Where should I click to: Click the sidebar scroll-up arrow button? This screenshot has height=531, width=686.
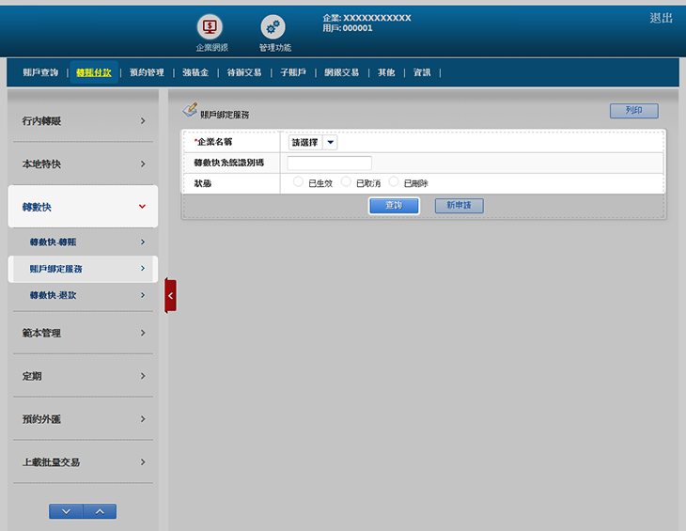coord(100,511)
